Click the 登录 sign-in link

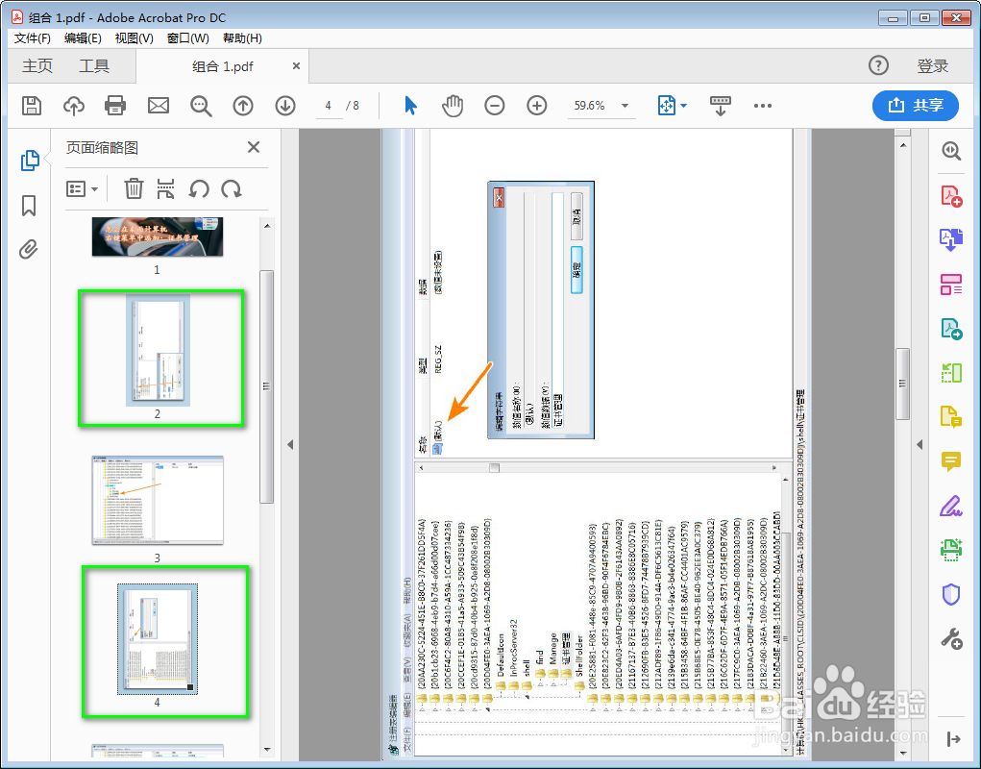click(933, 65)
